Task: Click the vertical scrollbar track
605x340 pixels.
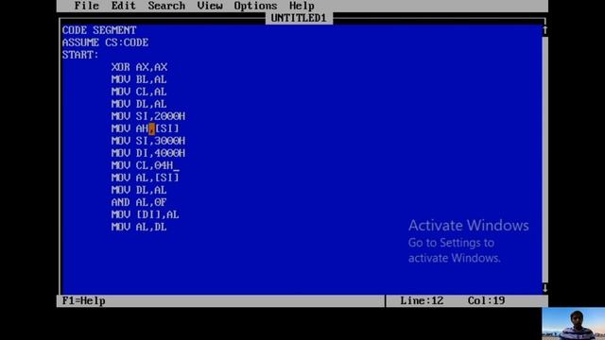Action: pyautogui.click(x=544, y=159)
